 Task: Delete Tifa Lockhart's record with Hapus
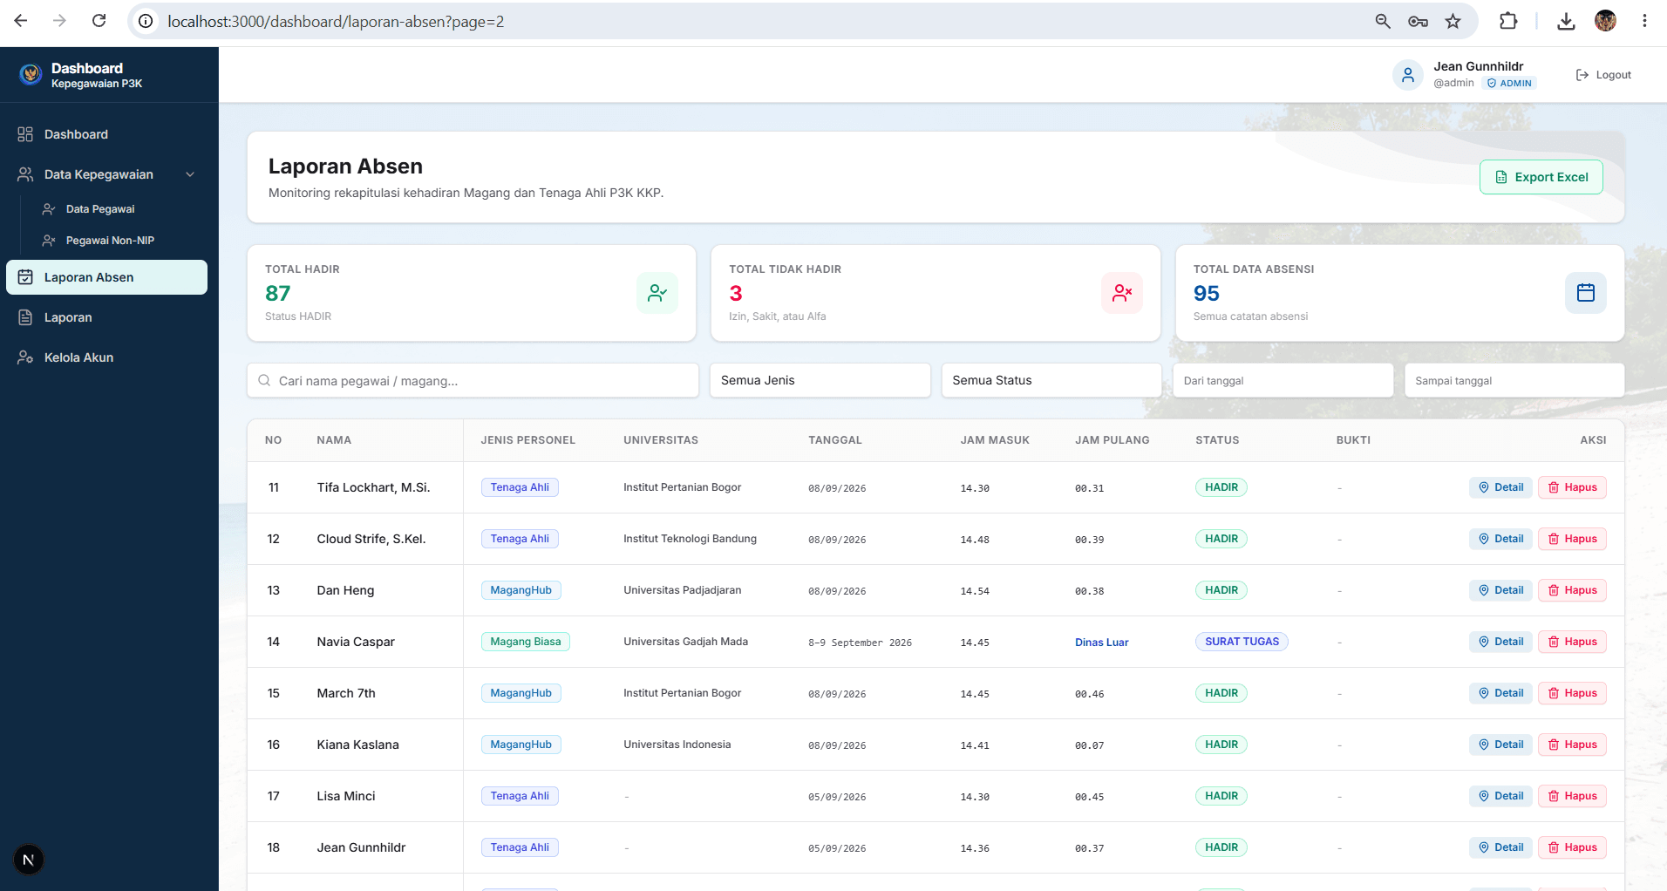[1572, 487]
